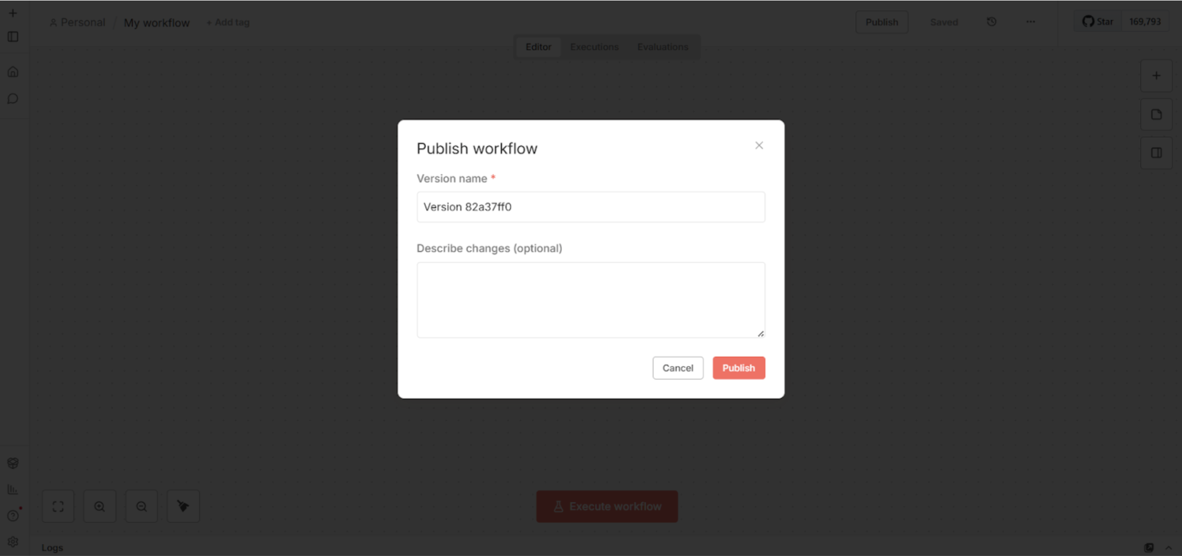Open the templates cube icon

(x=13, y=463)
